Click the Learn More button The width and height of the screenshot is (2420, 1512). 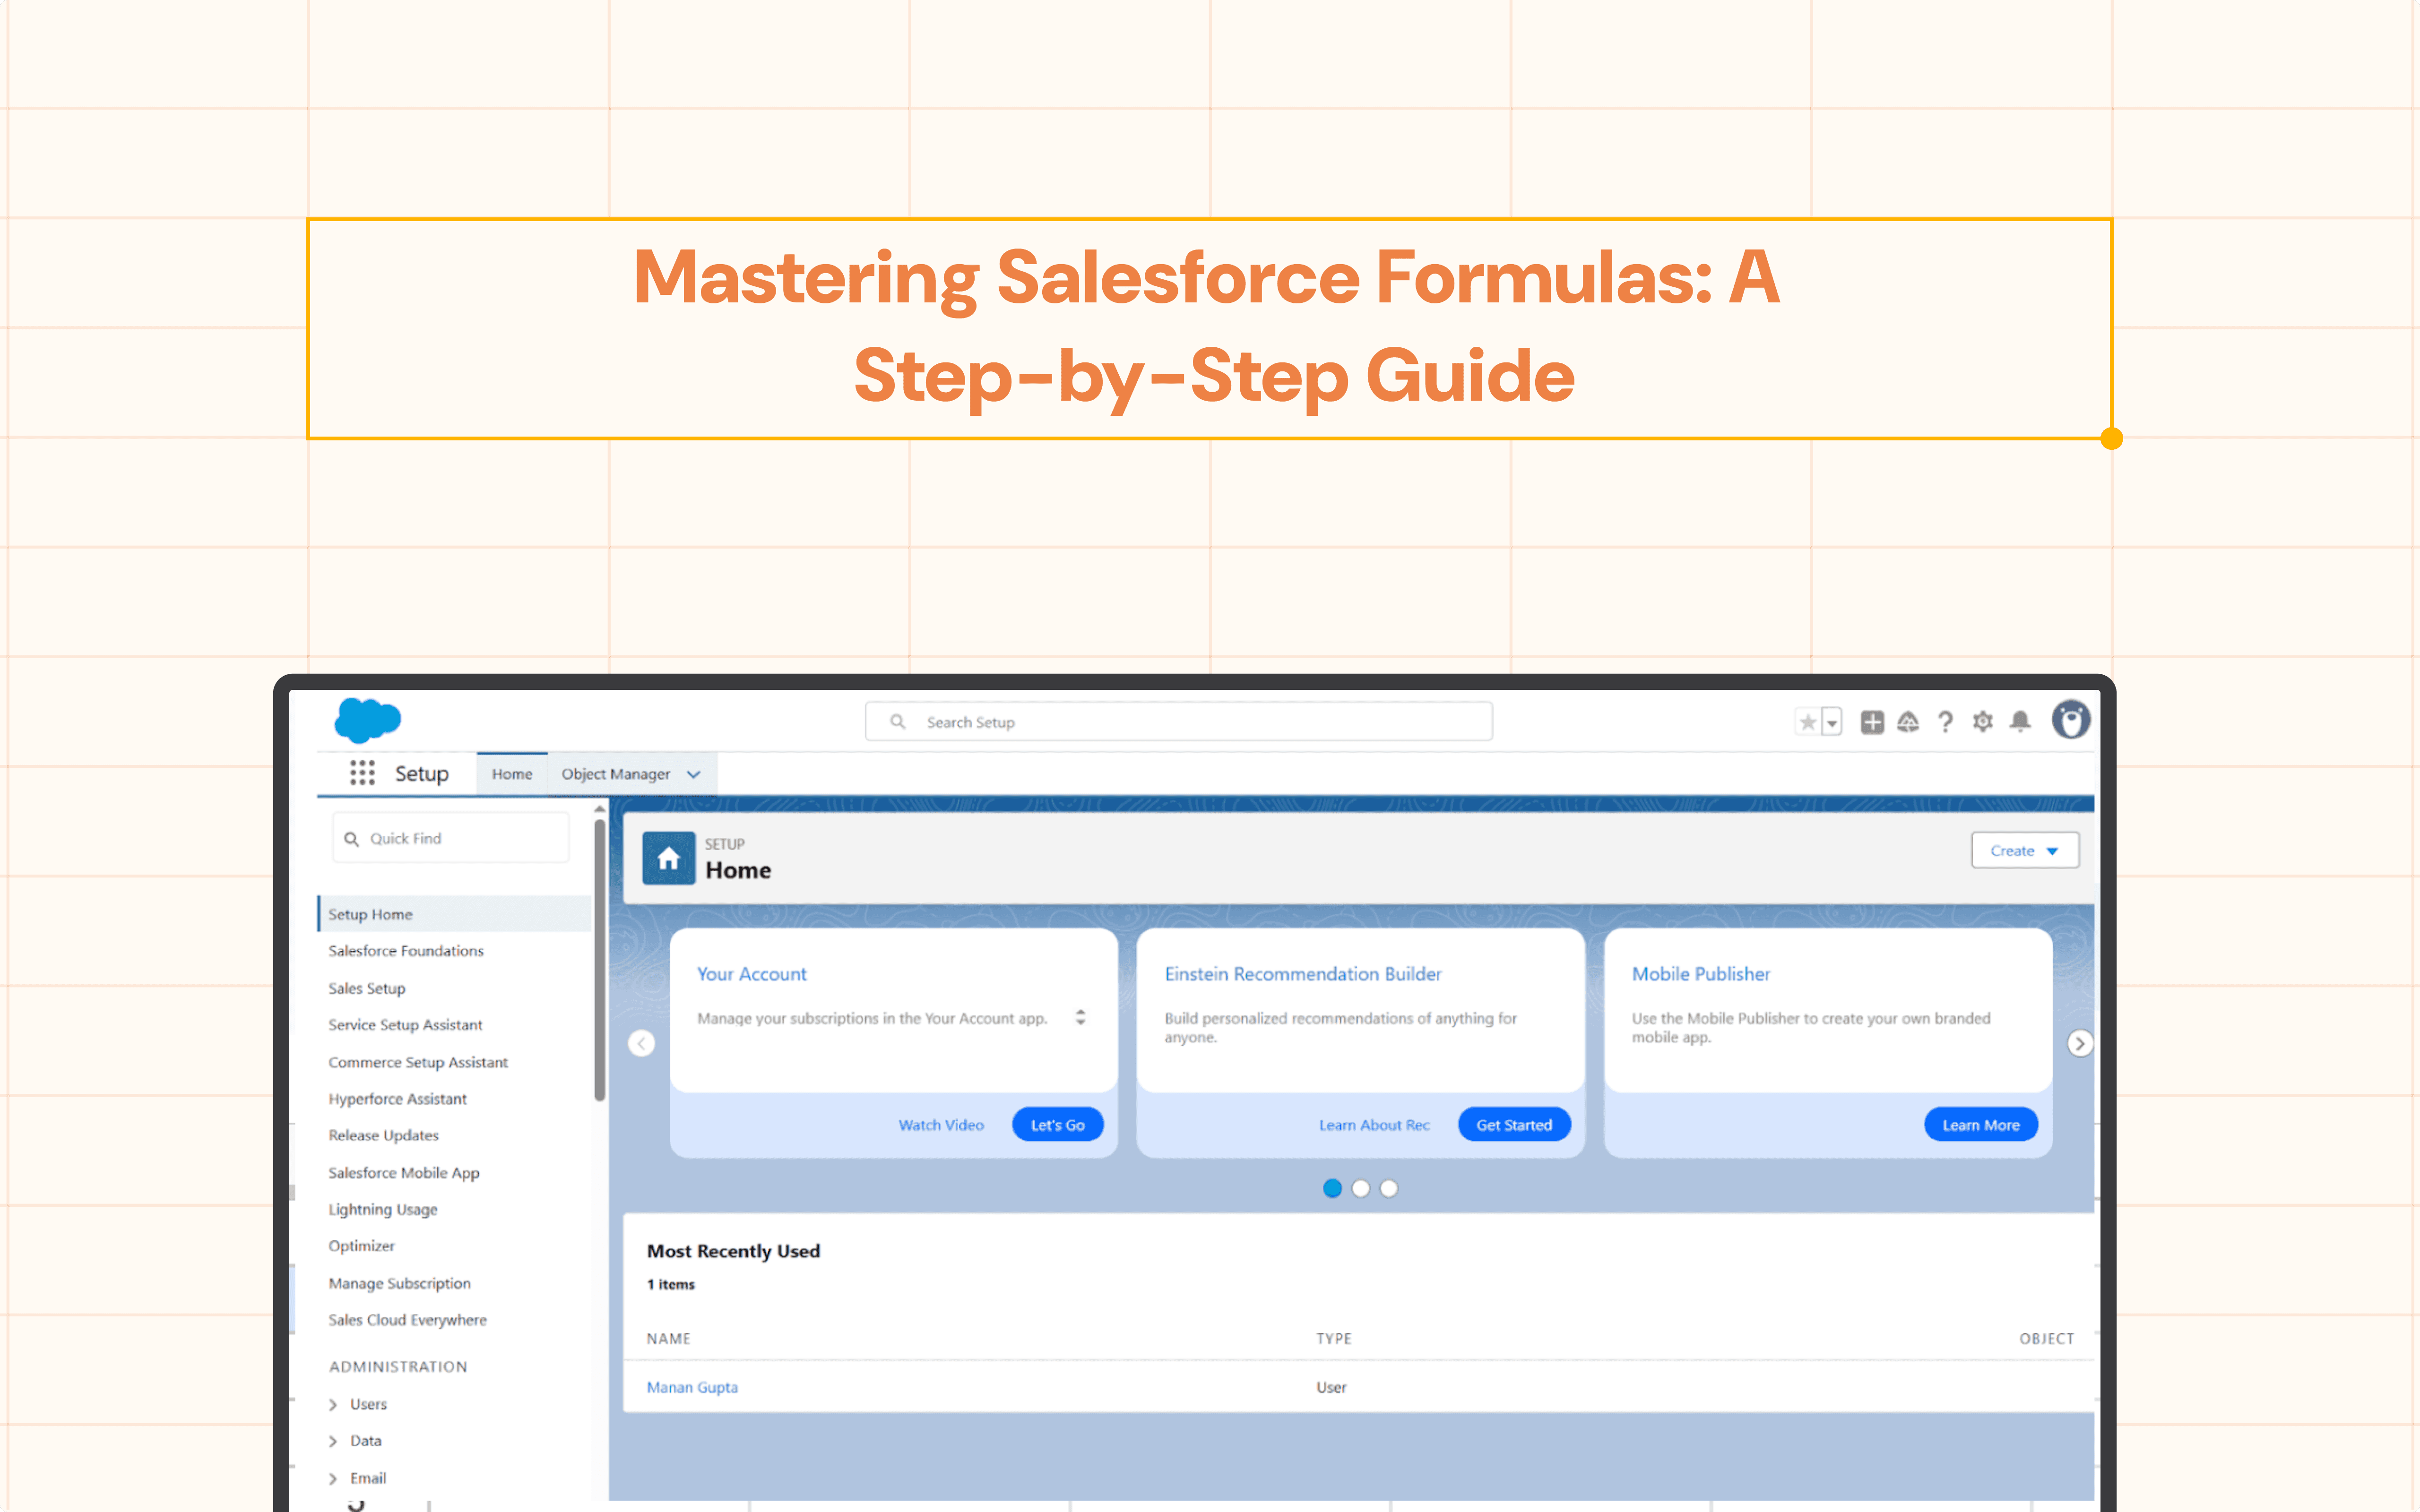coord(1981,1125)
